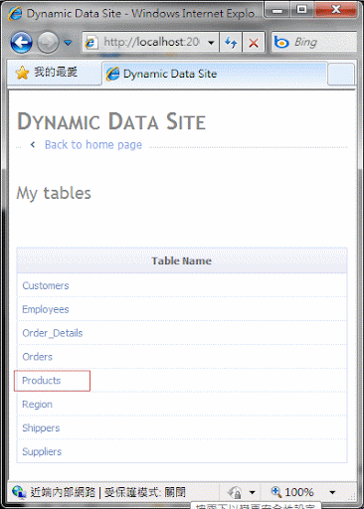This screenshot has height=509, width=364.
Task: Click the Refresh arrows icon
Action: tap(231, 42)
